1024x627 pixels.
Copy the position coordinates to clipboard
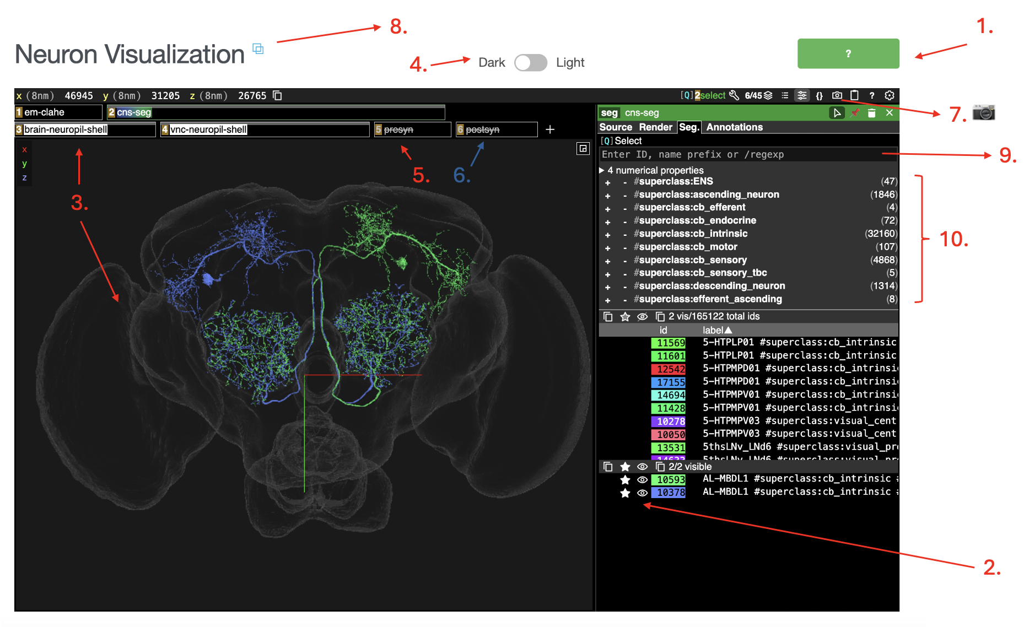coord(277,95)
